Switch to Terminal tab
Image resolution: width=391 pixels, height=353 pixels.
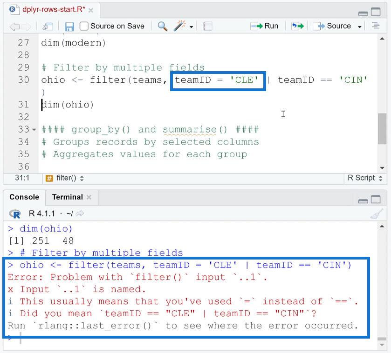[x=67, y=197]
